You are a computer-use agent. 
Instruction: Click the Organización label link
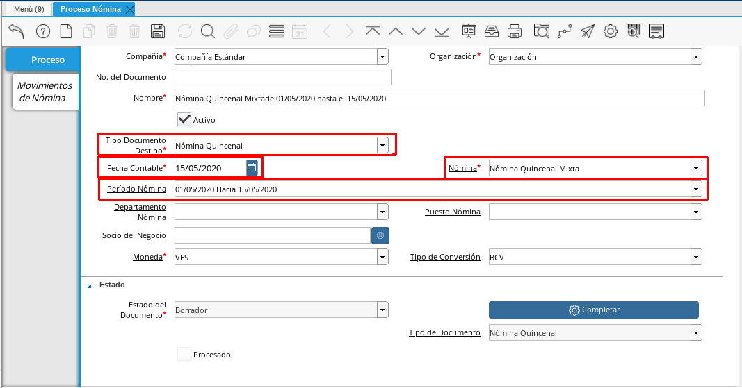pyautogui.click(x=453, y=56)
